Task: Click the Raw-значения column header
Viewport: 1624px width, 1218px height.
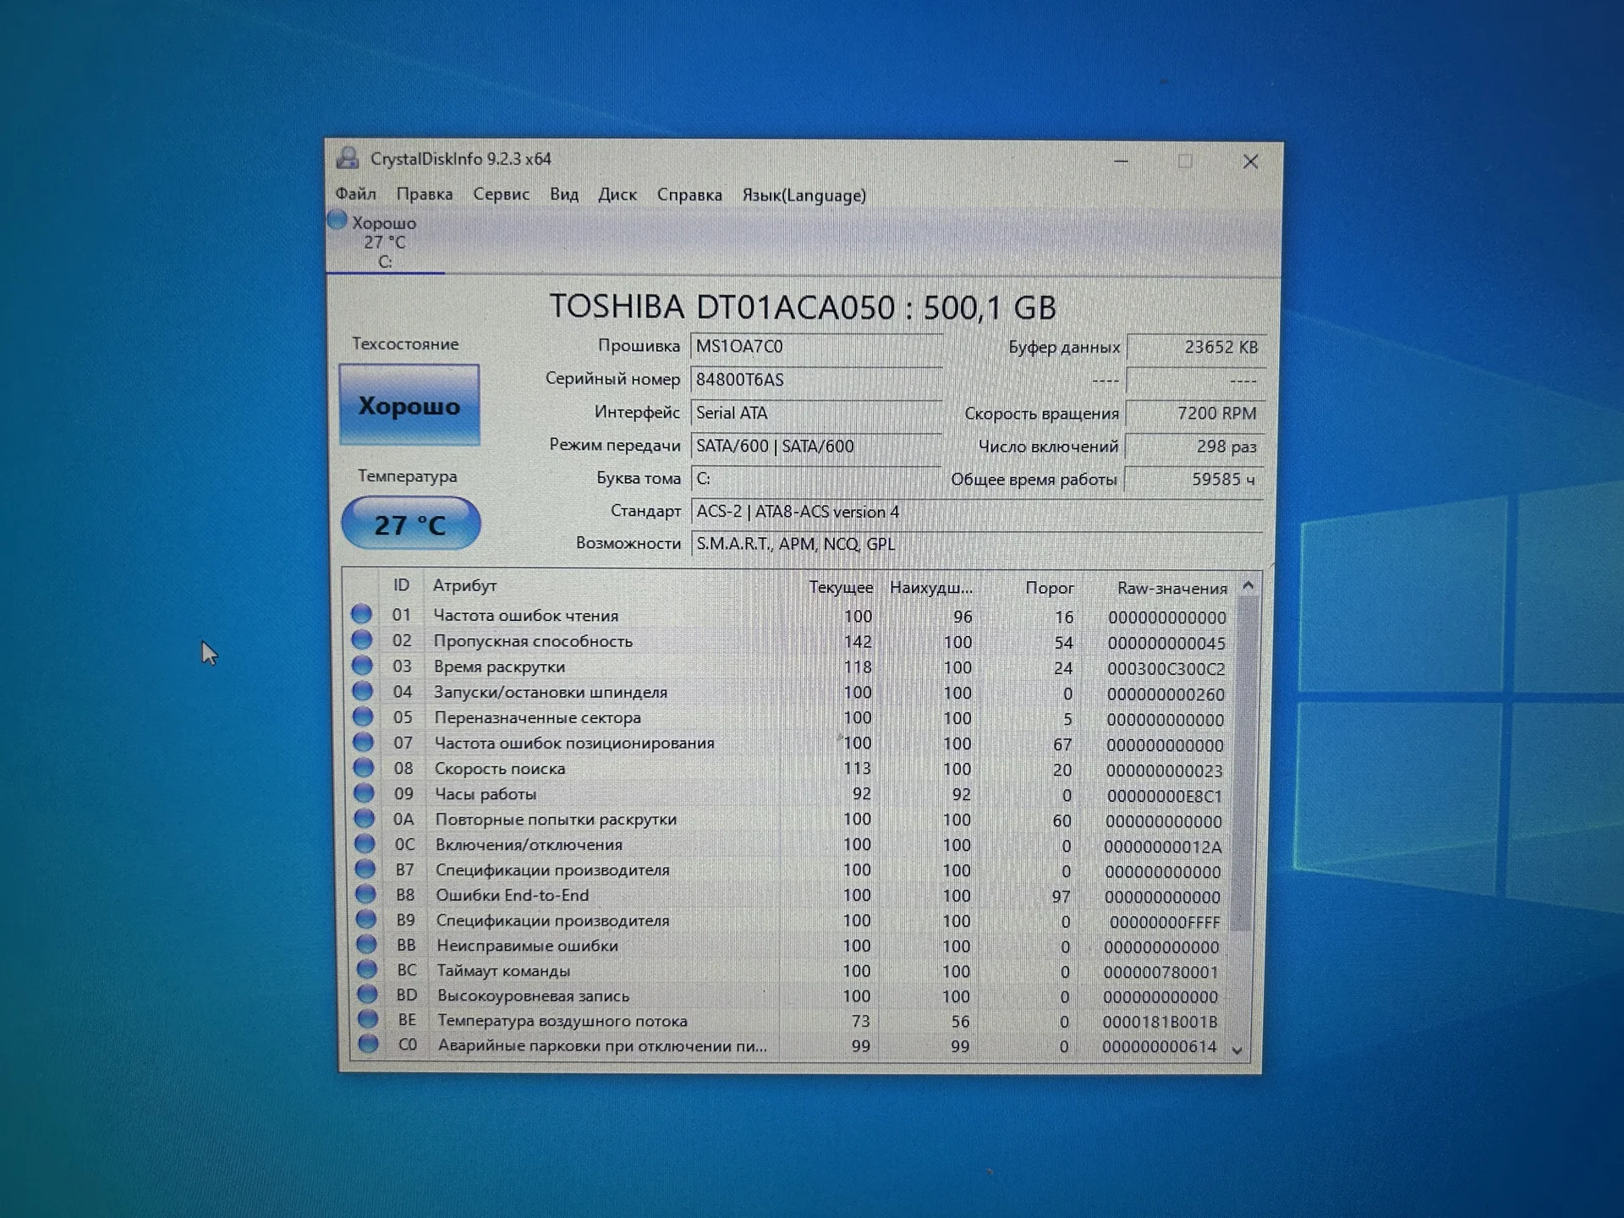Action: click(1171, 588)
